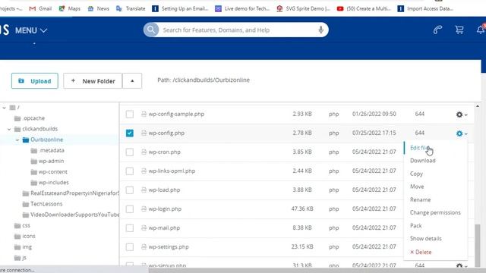
Task: Check the wp-config-sample.php checkbox
Action: pyautogui.click(x=130, y=115)
